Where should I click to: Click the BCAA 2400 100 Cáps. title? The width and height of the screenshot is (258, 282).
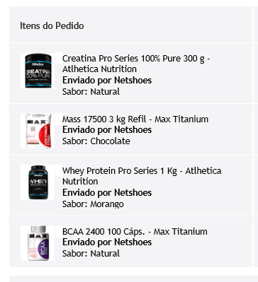pyautogui.click(x=135, y=232)
